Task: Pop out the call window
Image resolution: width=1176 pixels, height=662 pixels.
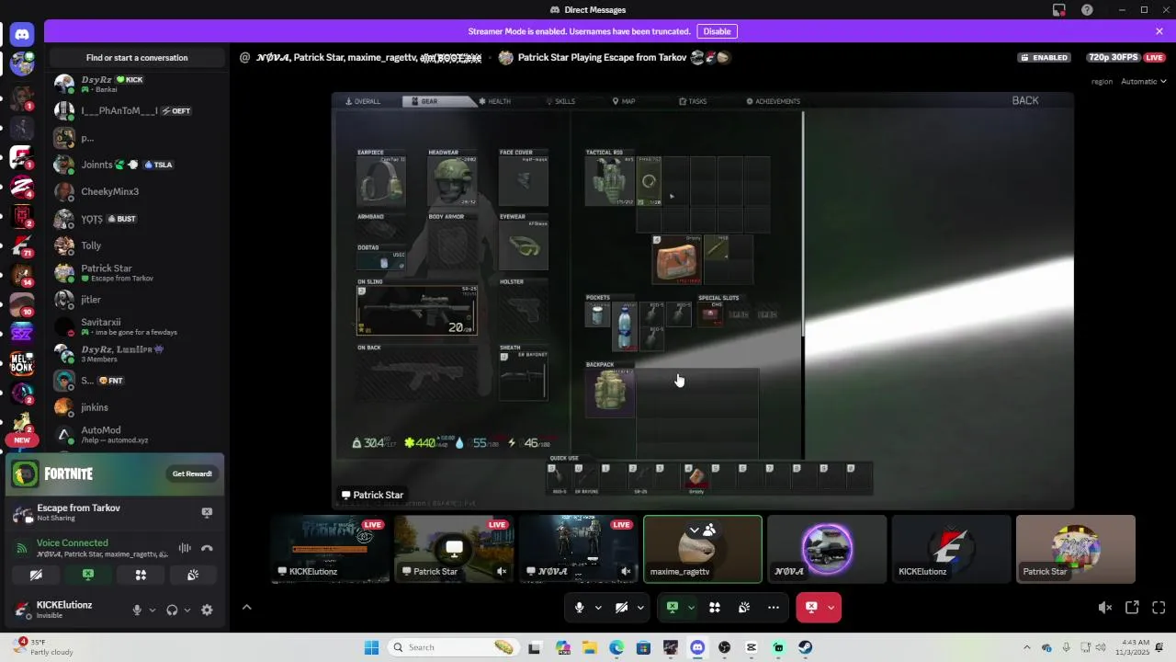Action: click(1132, 608)
